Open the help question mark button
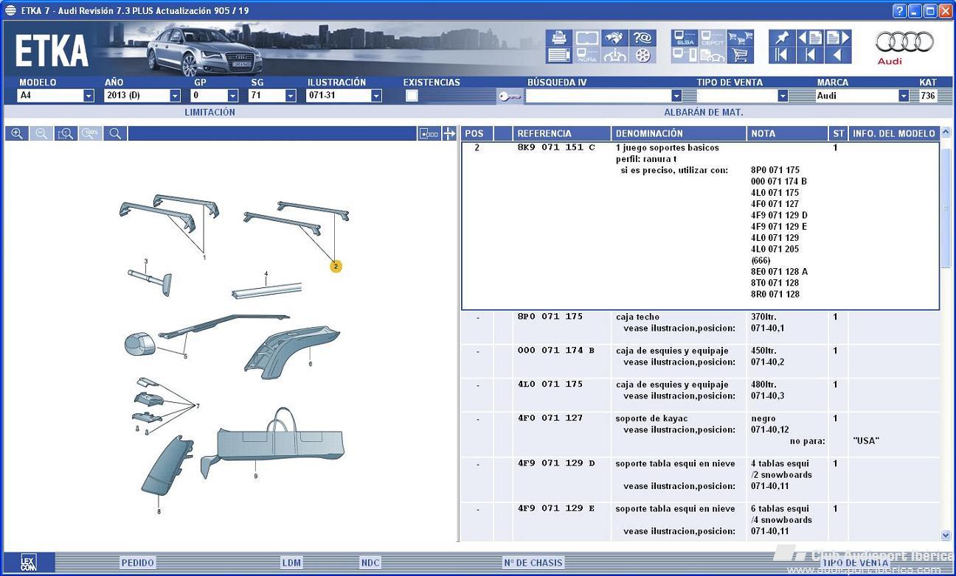The width and height of the screenshot is (956, 576). (899, 10)
